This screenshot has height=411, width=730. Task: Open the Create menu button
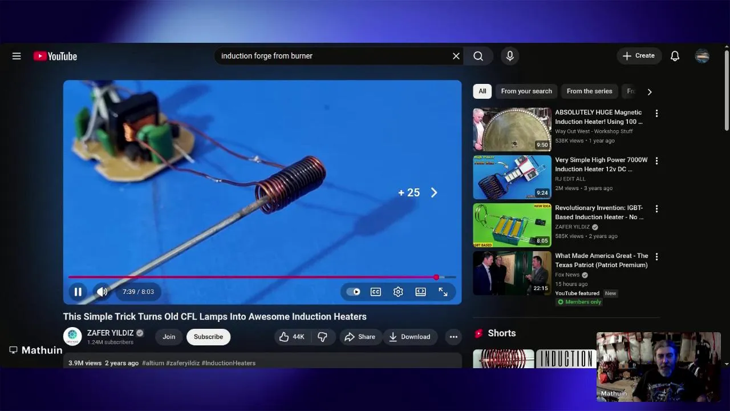[639, 56]
